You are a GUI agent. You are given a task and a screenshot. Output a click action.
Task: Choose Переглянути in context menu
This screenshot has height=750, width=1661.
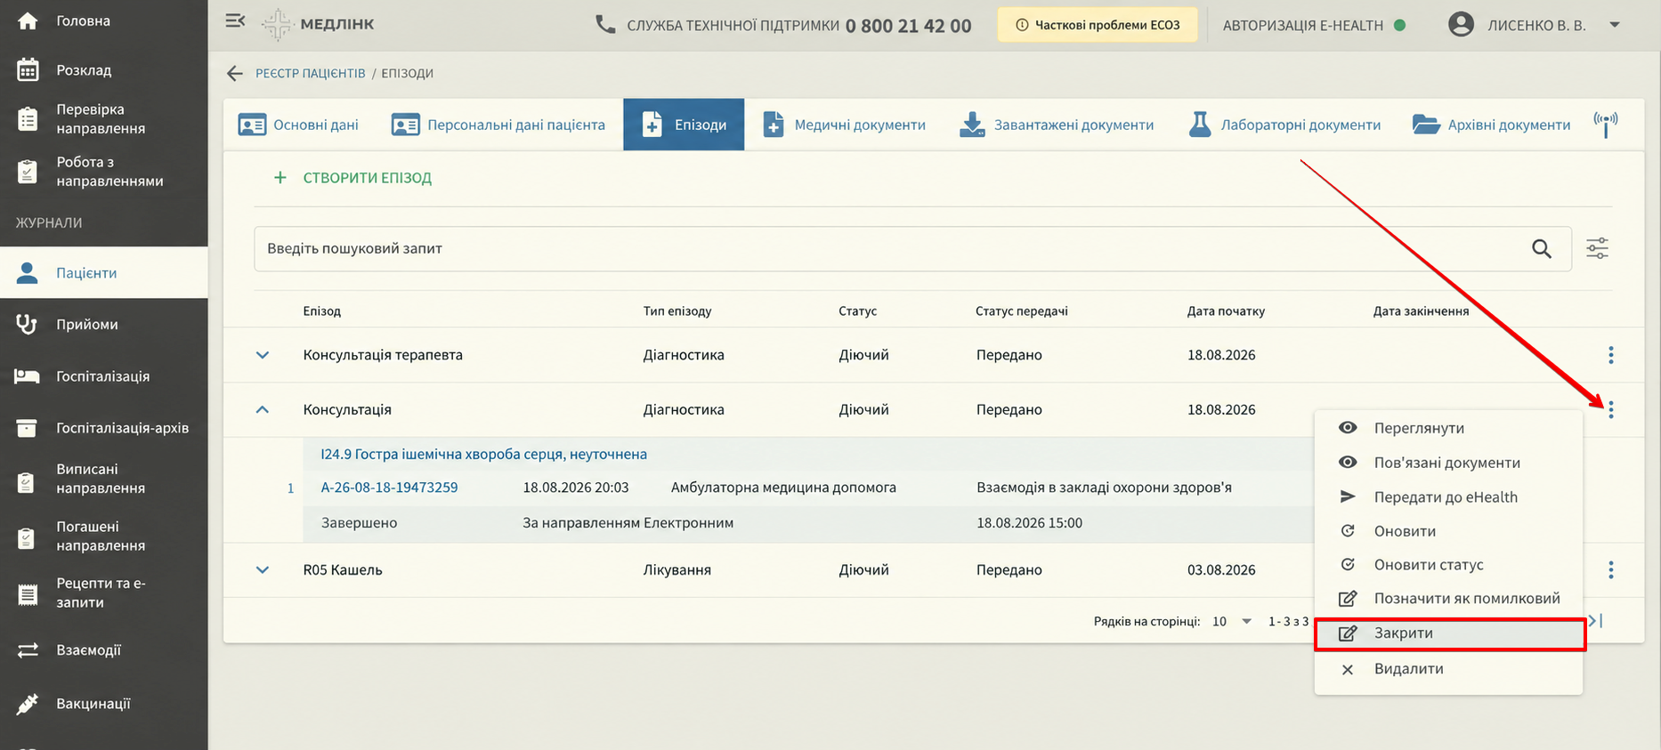pos(1448,428)
